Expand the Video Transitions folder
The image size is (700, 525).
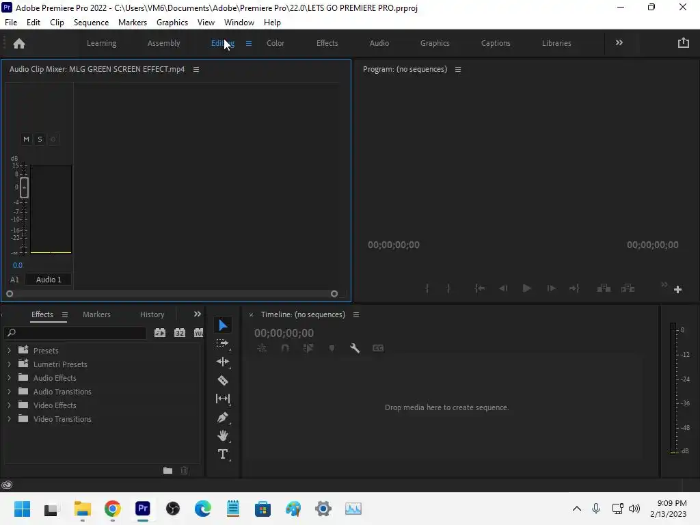pos(9,419)
